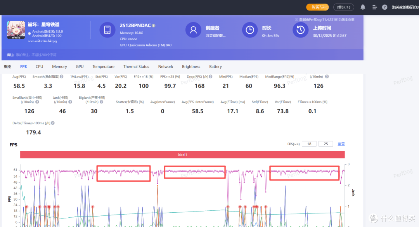Click the package name com.miHoYo.hkrpg
This screenshot has width=419, height=227.
pos(42,41)
